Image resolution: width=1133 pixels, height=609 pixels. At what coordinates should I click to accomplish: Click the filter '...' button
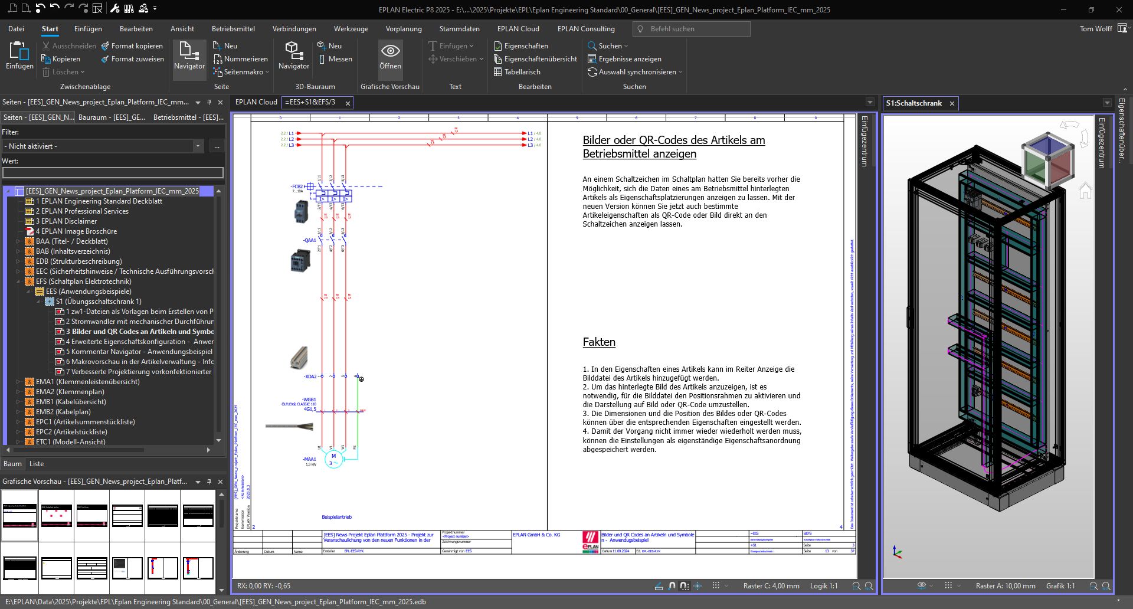[x=217, y=146]
